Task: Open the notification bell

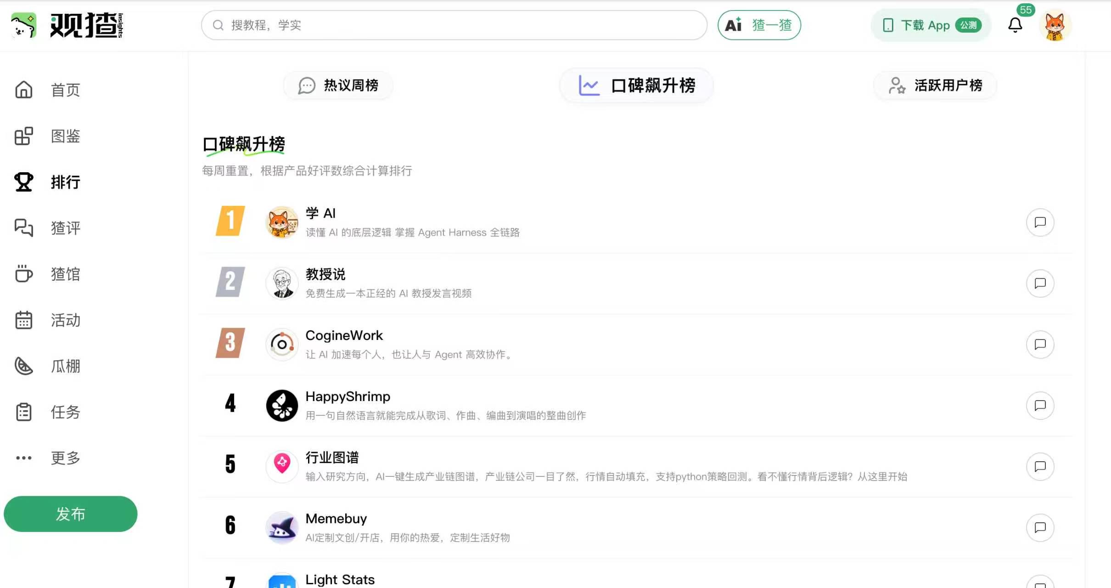Action: 1015,25
